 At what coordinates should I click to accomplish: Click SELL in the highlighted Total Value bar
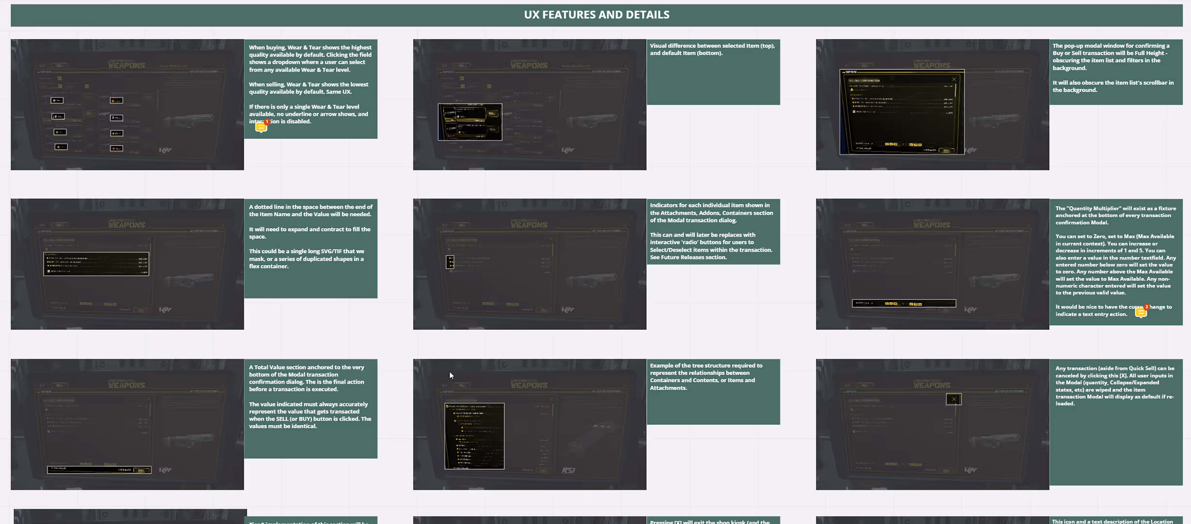[141, 470]
